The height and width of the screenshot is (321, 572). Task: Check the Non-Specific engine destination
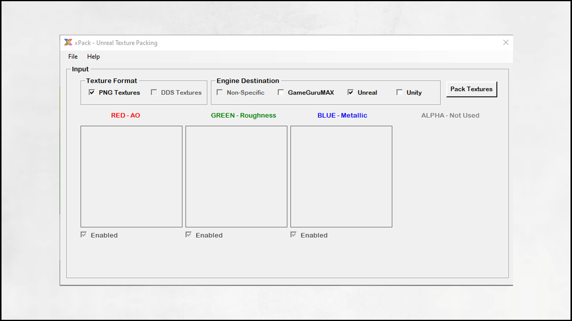tap(220, 92)
